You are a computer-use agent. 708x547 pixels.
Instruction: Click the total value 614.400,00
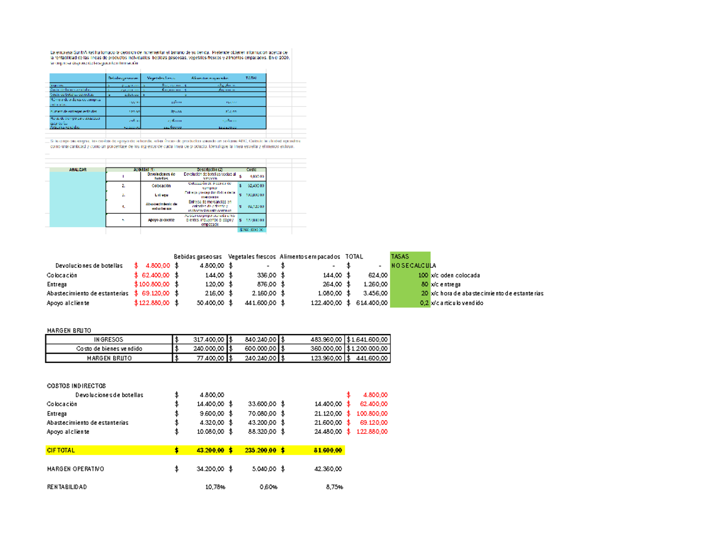pyautogui.click(x=371, y=303)
